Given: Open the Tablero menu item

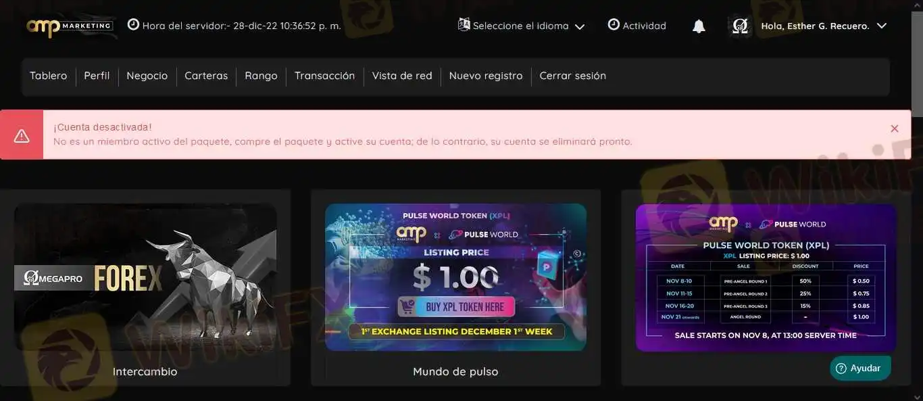Looking at the screenshot, I should [49, 76].
